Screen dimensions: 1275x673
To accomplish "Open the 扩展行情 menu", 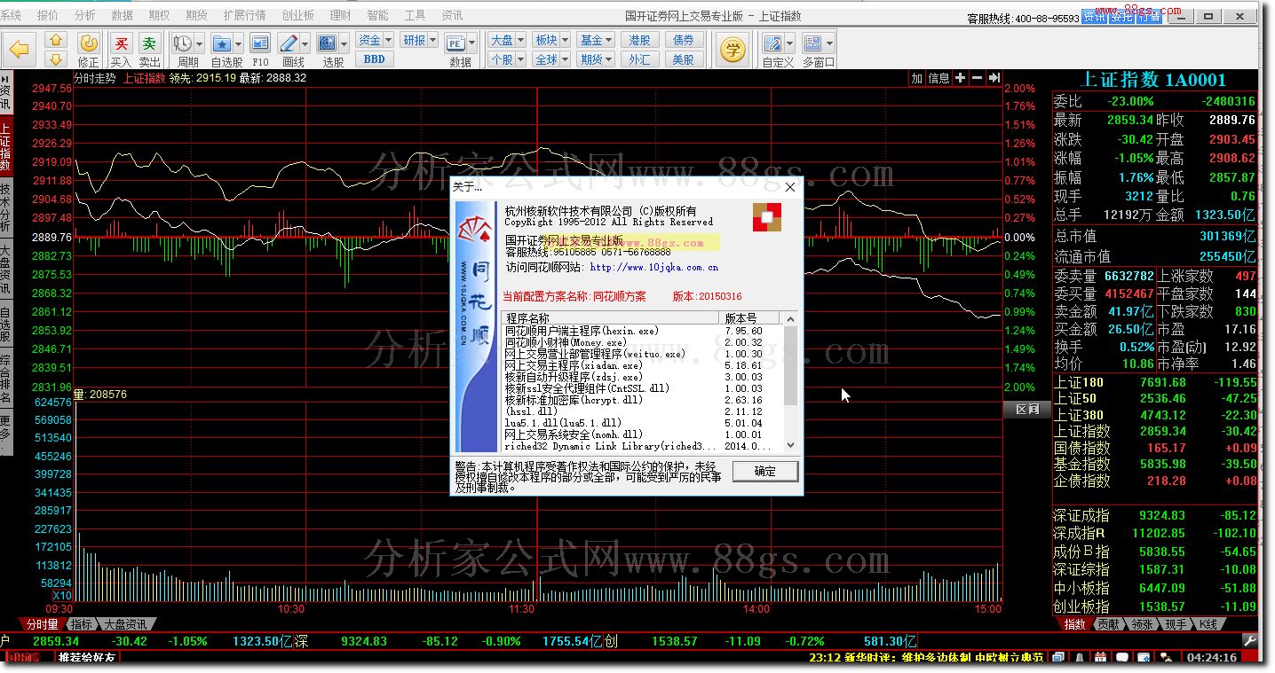I will coord(244,15).
